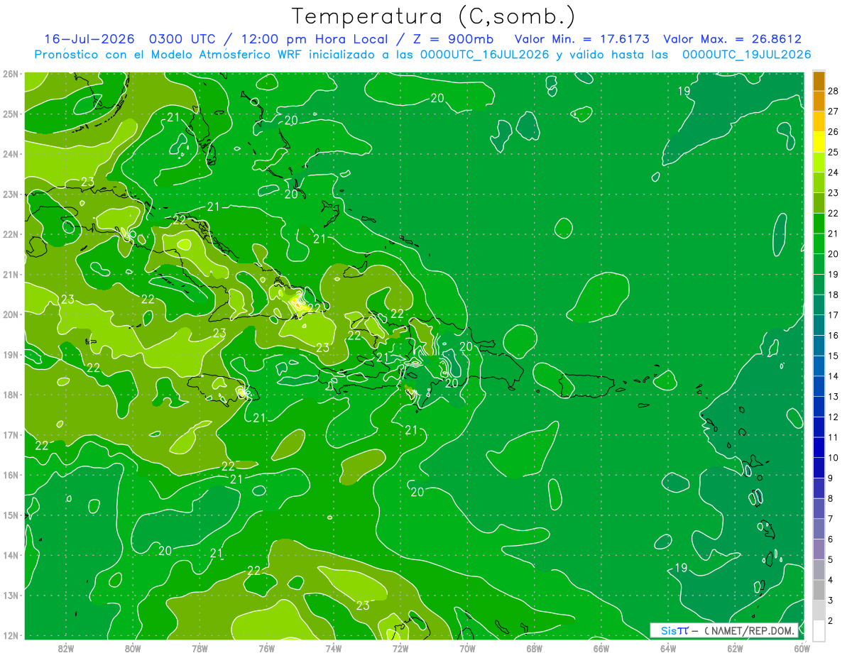Click the "18N" latitude axis label
Image resolution: width=852 pixels, height=658 pixels.
[x=10, y=395]
